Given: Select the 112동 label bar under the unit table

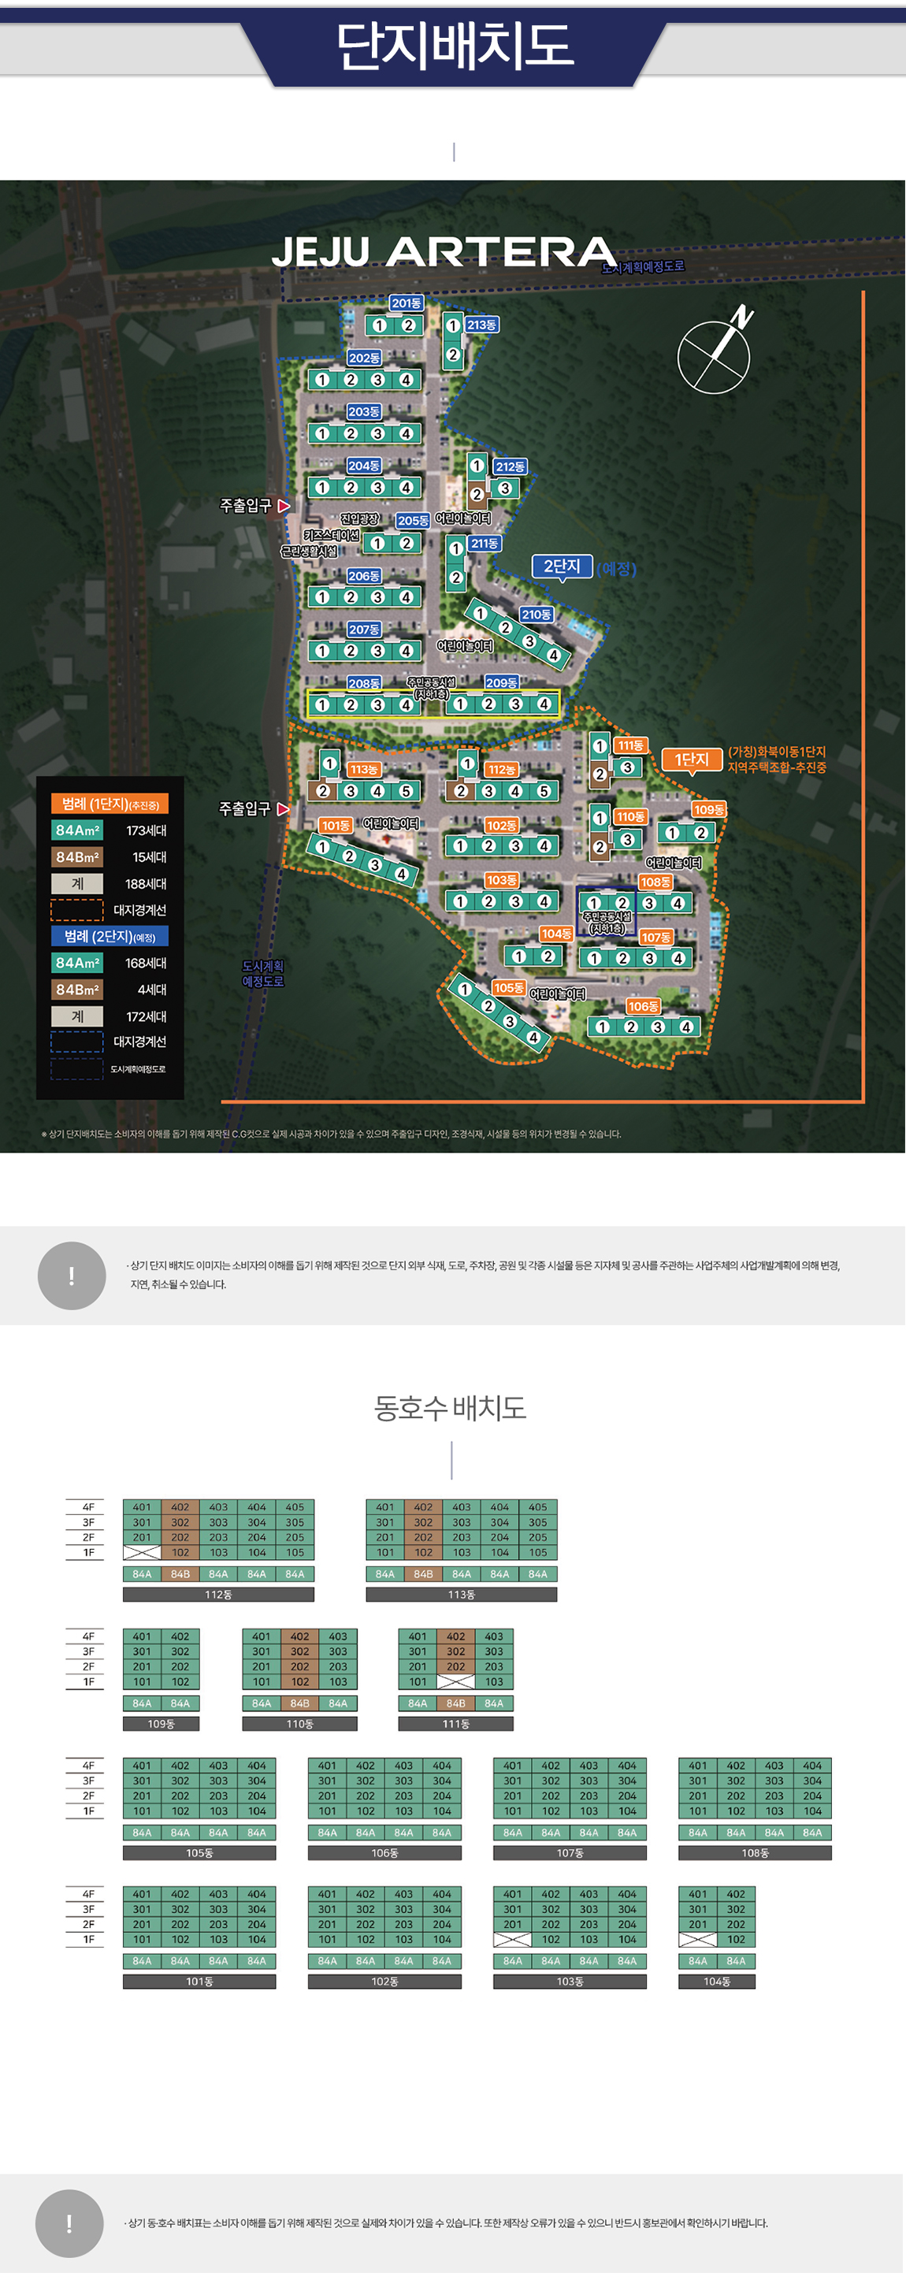Looking at the screenshot, I should [218, 1595].
